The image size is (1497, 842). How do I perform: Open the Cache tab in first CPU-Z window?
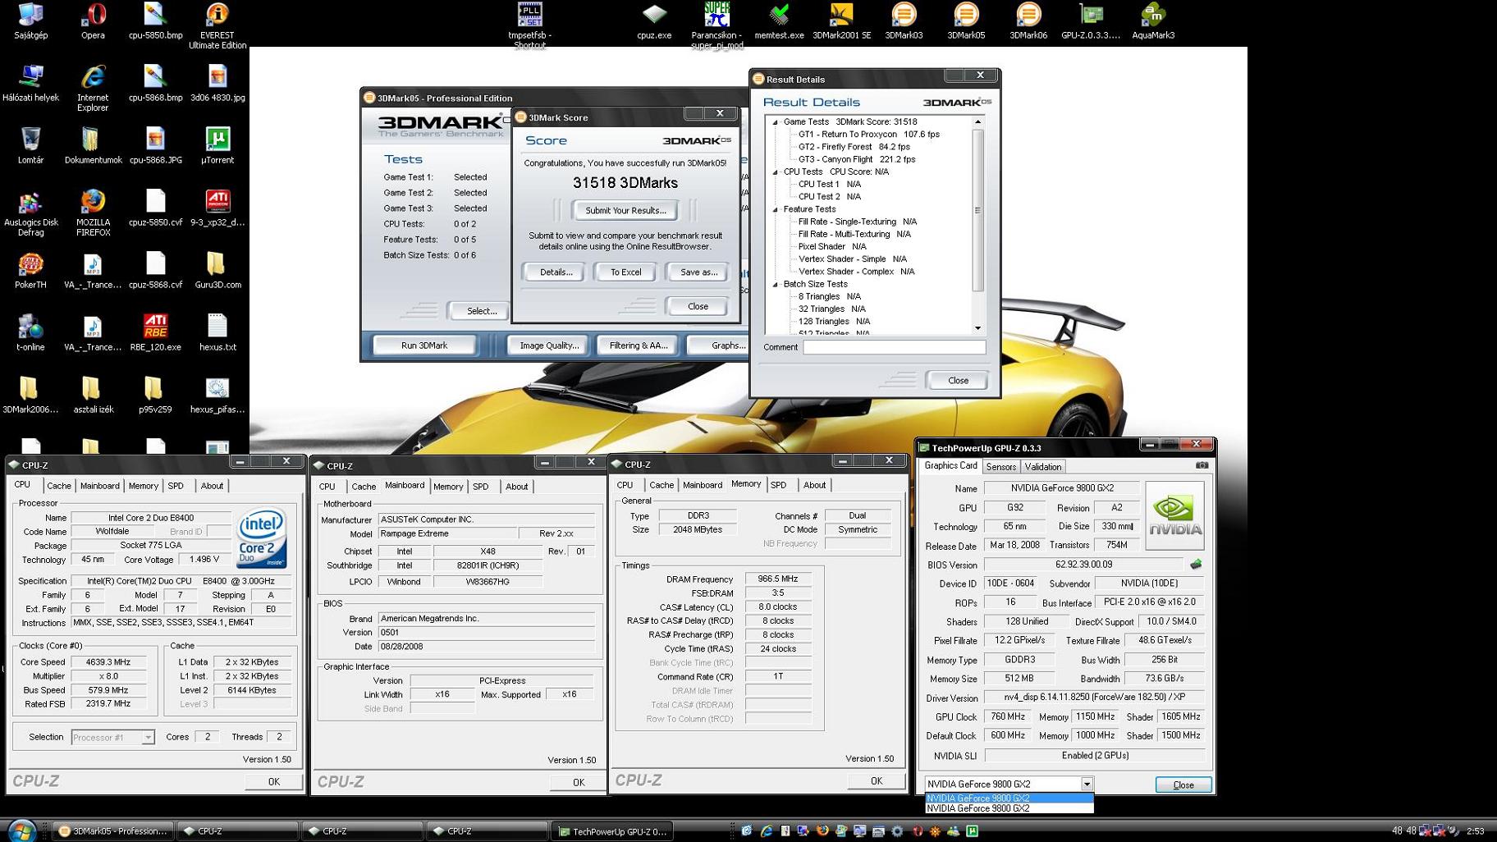point(59,486)
